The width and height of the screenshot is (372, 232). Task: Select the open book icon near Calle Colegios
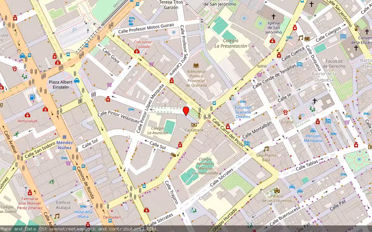[307, 39]
